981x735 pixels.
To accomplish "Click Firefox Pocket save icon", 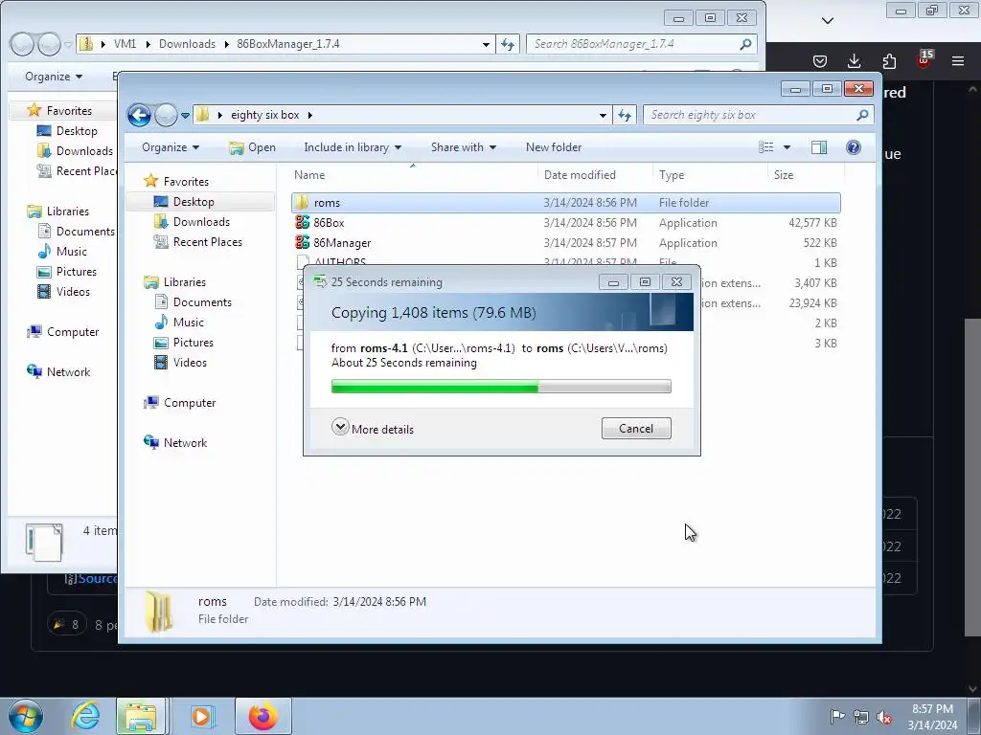I will (x=820, y=60).
